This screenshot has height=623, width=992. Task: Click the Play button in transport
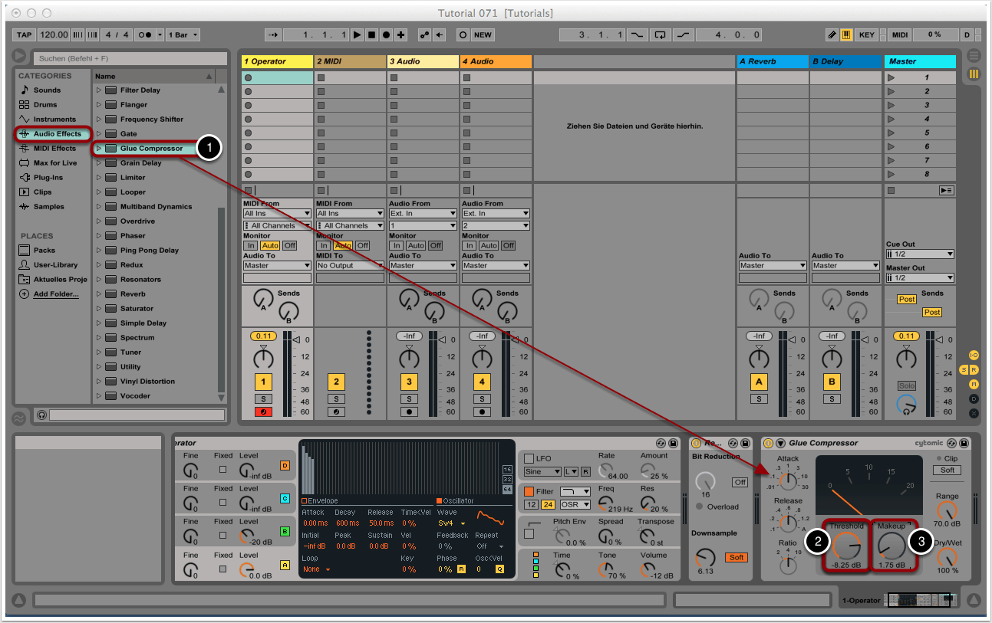(357, 35)
